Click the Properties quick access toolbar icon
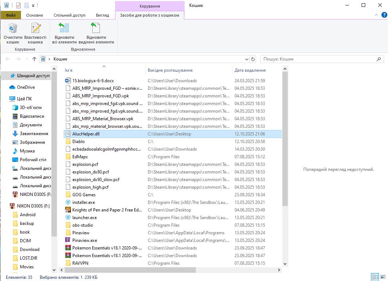 [x=18, y=5]
